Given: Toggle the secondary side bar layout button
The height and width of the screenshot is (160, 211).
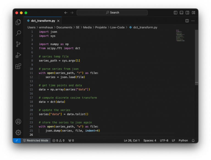Looking at the screenshot, I should coord(187,13).
